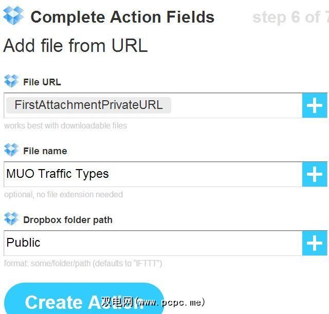The height and width of the screenshot is (314, 329).
Task: Click the File URL label text
Action: click(42, 82)
